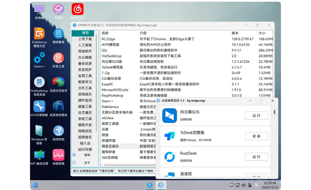Click the Windows Start button on taskbar
Viewport: 311px width, 190px height.
pos(35,185)
